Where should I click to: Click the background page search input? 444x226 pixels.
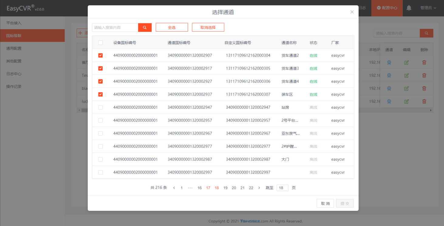click(397, 33)
